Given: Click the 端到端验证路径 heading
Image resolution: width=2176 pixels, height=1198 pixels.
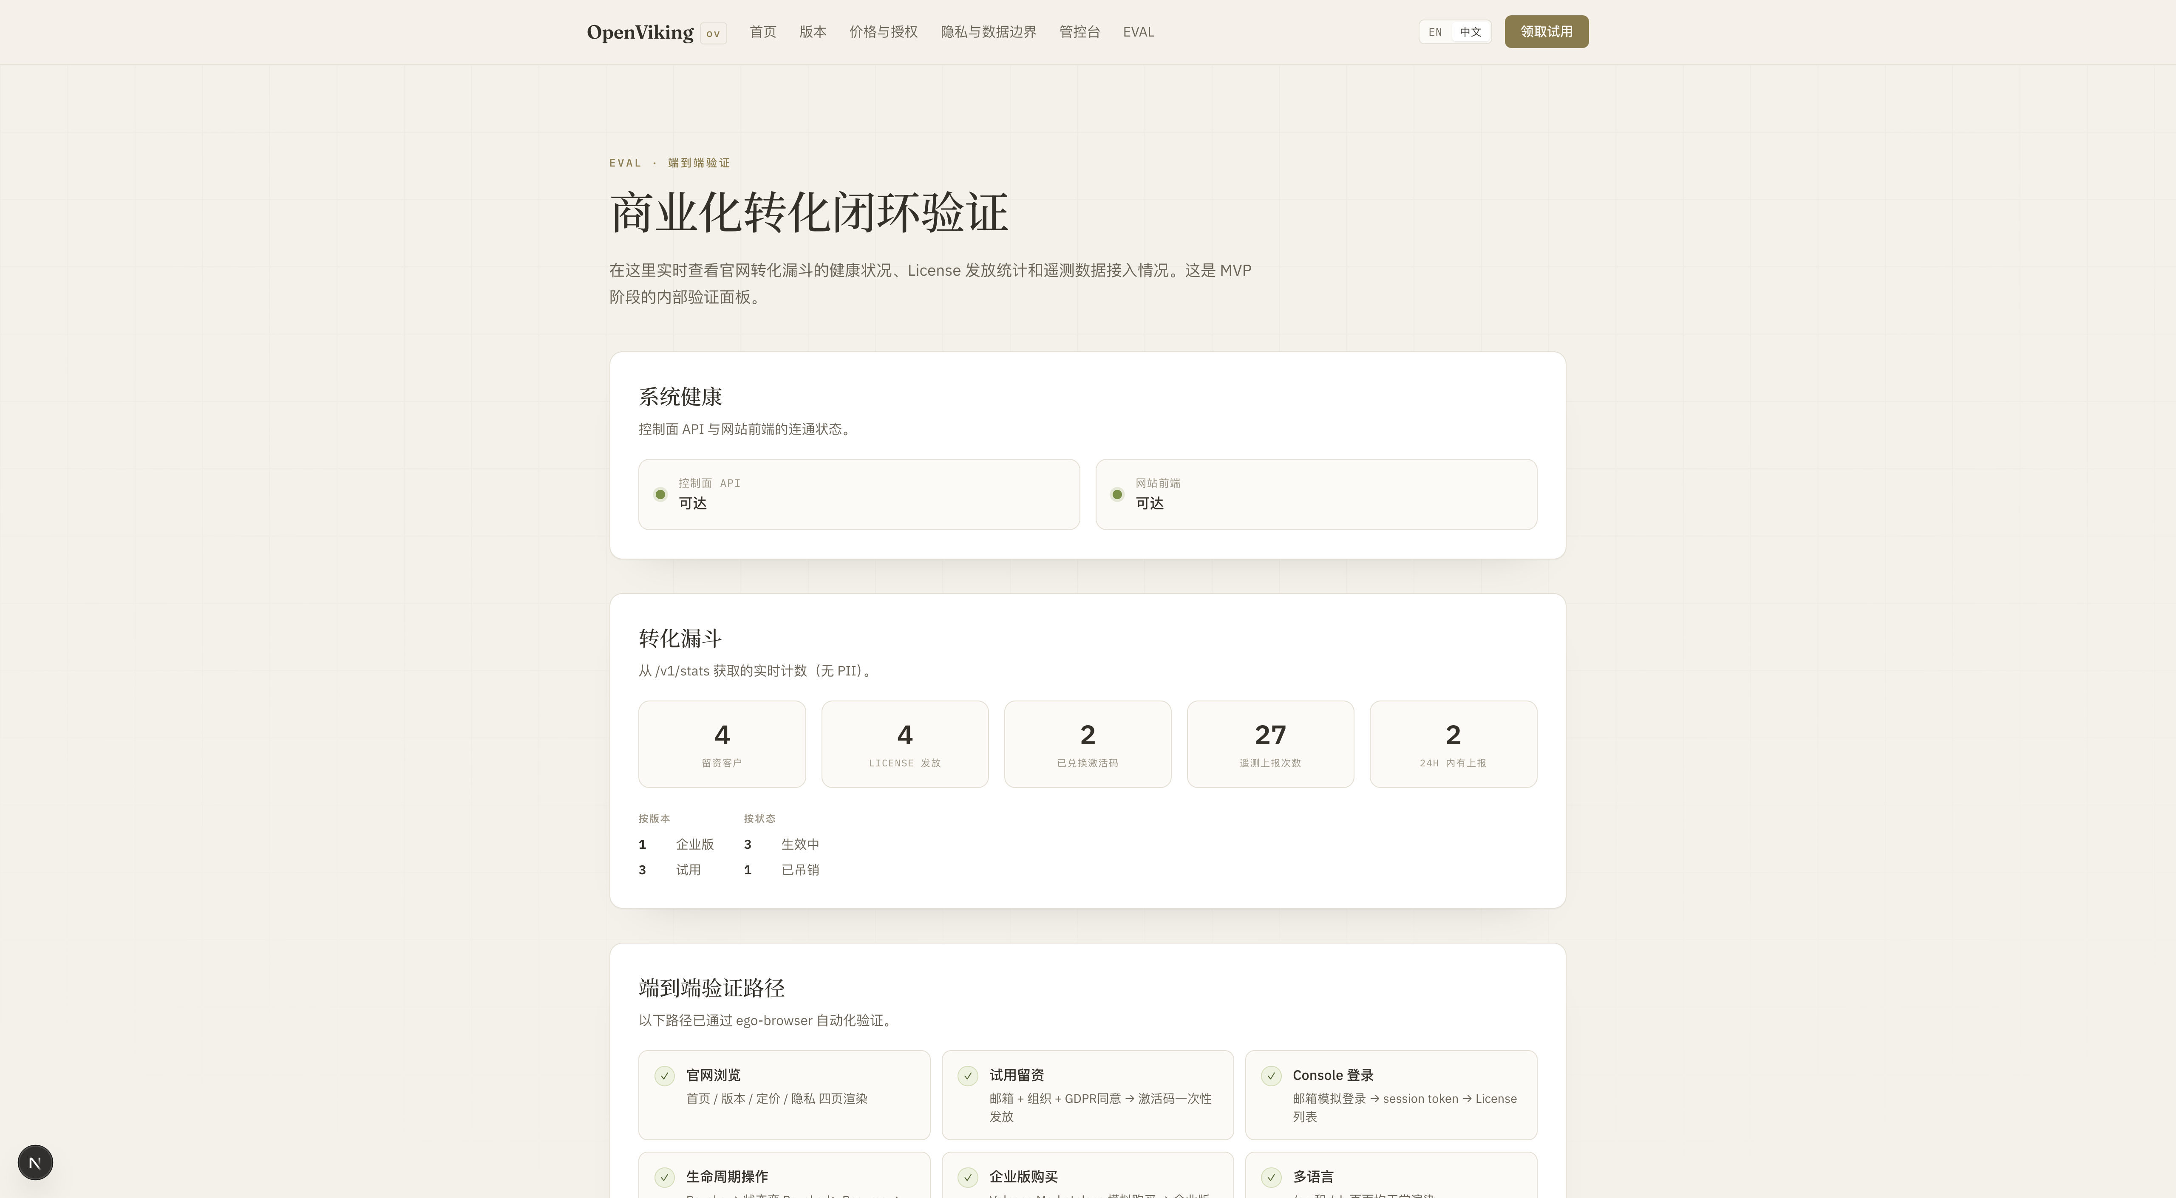Looking at the screenshot, I should (711, 988).
